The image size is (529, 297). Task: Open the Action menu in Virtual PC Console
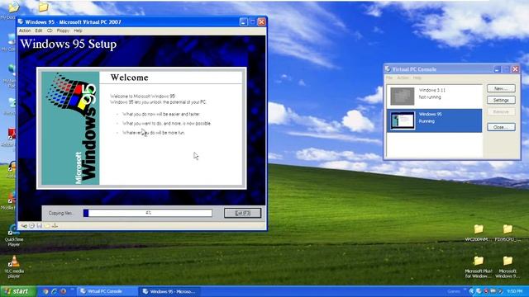click(x=403, y=78)
